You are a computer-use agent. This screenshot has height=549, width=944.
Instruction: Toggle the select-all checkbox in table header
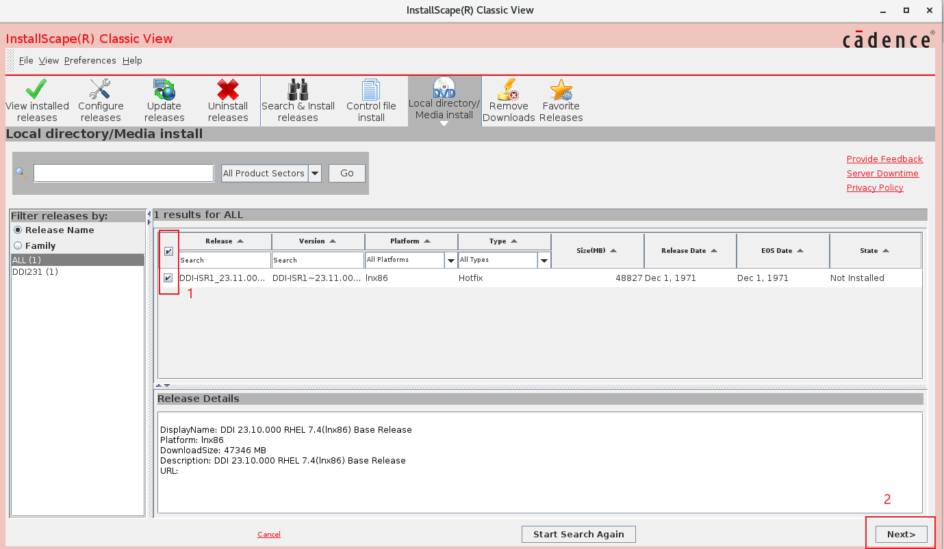click(168, 252)
